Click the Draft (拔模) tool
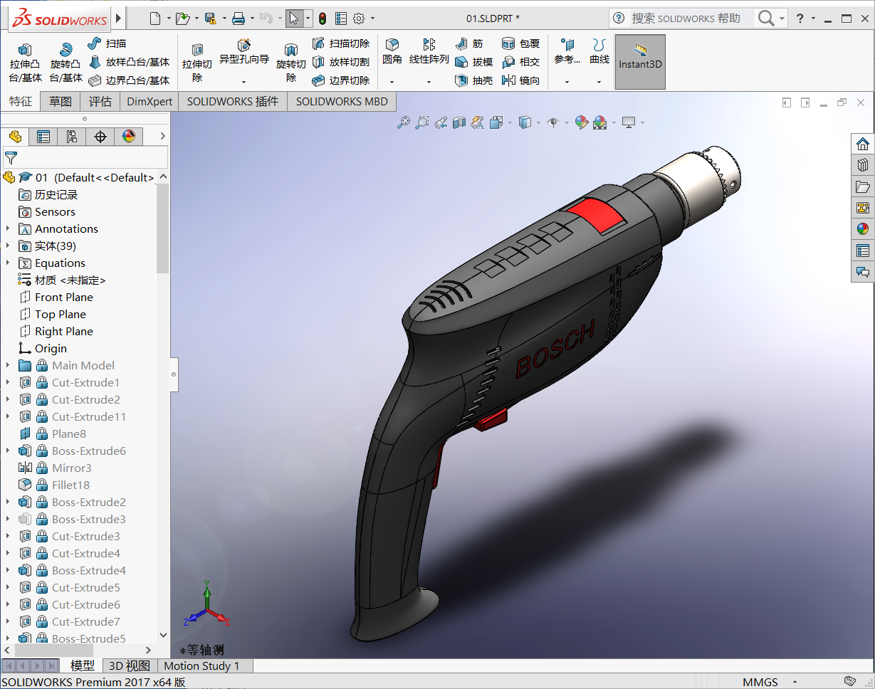This screenshot has height=689, width=875. (x=473, y=62)
